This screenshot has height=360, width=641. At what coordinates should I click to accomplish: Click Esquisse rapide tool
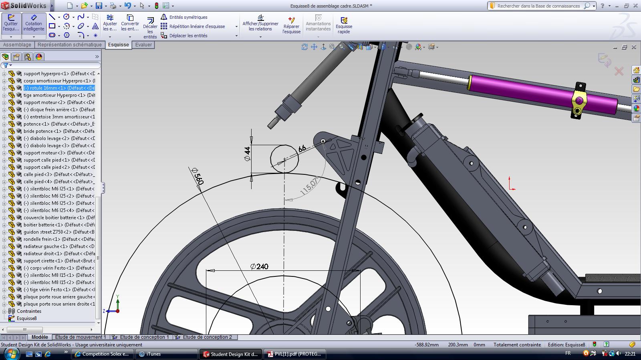[x=344, y=25]
